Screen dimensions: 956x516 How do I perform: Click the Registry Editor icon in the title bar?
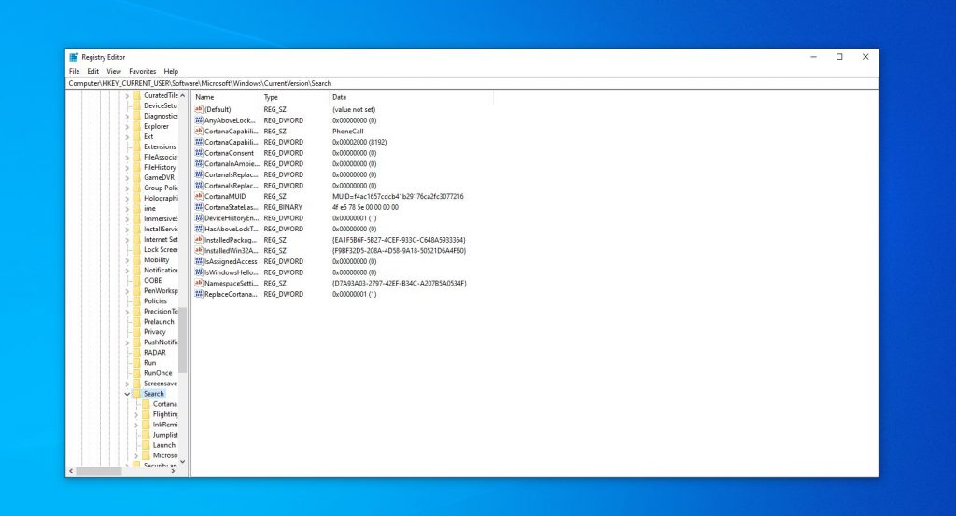pyautogui.click(x=74, y=57)
